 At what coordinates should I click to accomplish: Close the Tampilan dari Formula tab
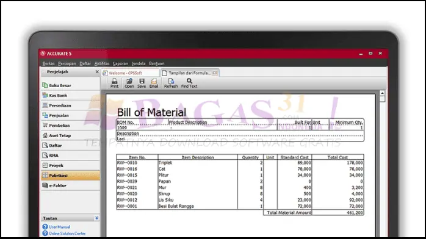(x=215, y=73)
